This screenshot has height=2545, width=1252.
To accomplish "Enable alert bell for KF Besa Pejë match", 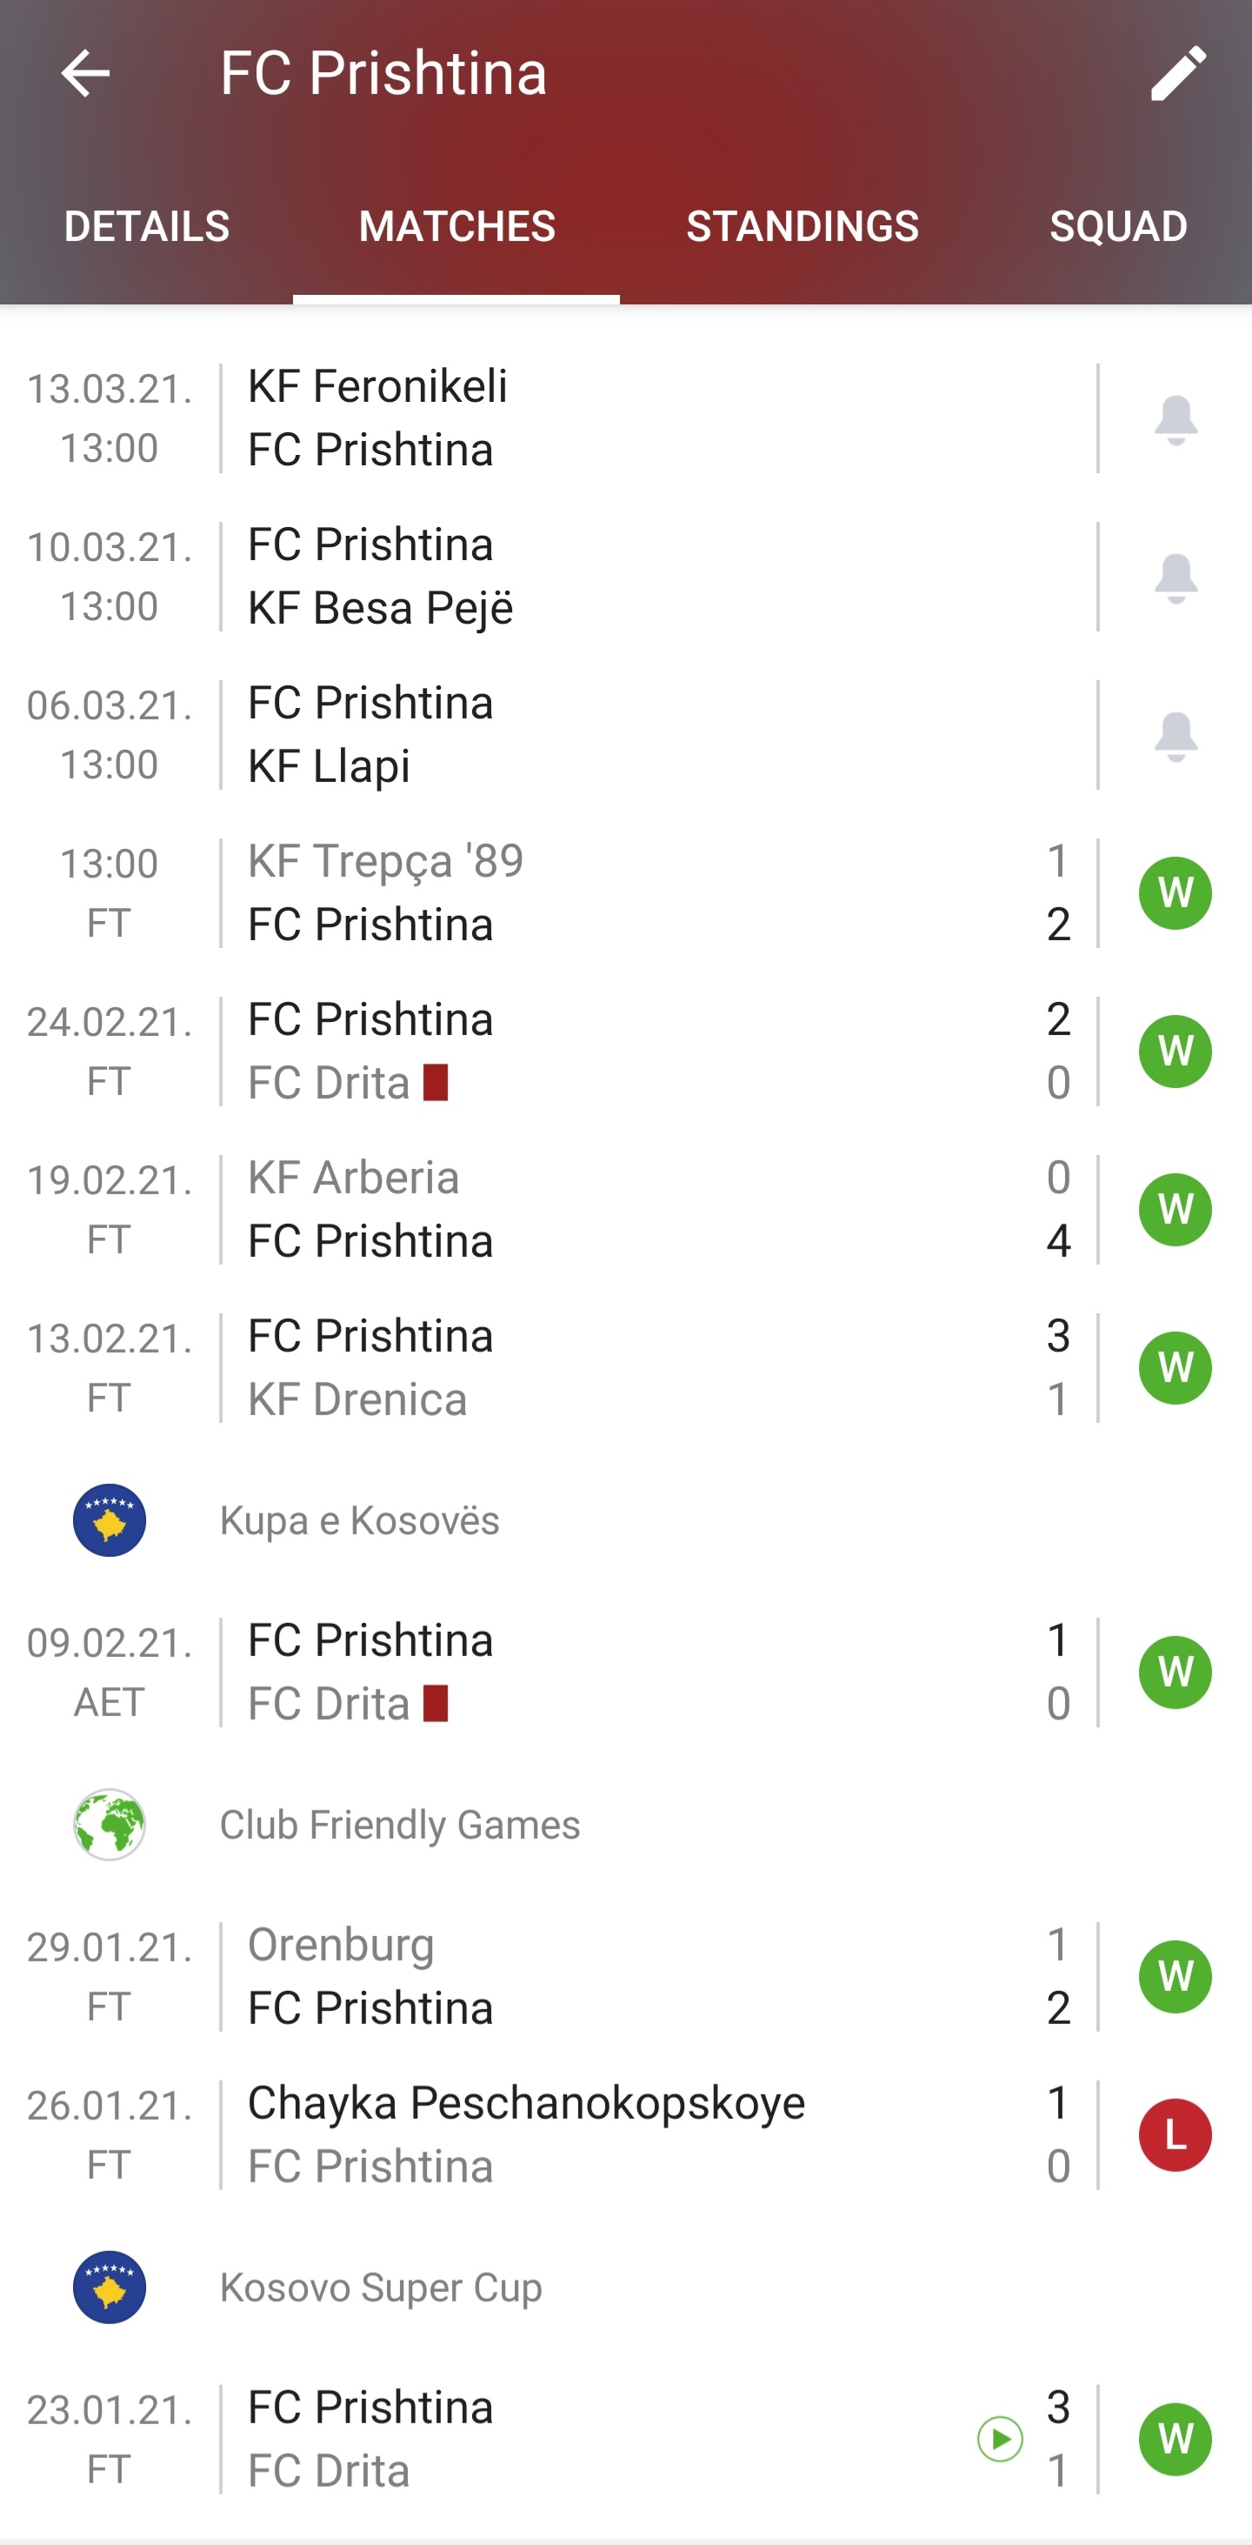I will (x=1175, y=578).
